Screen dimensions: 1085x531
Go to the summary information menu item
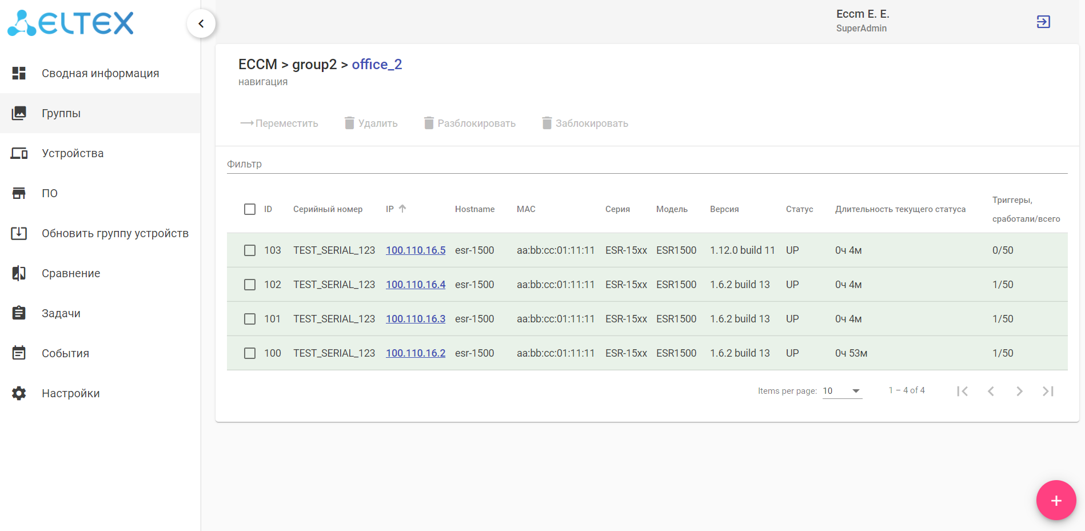click(x=100, y=73)
